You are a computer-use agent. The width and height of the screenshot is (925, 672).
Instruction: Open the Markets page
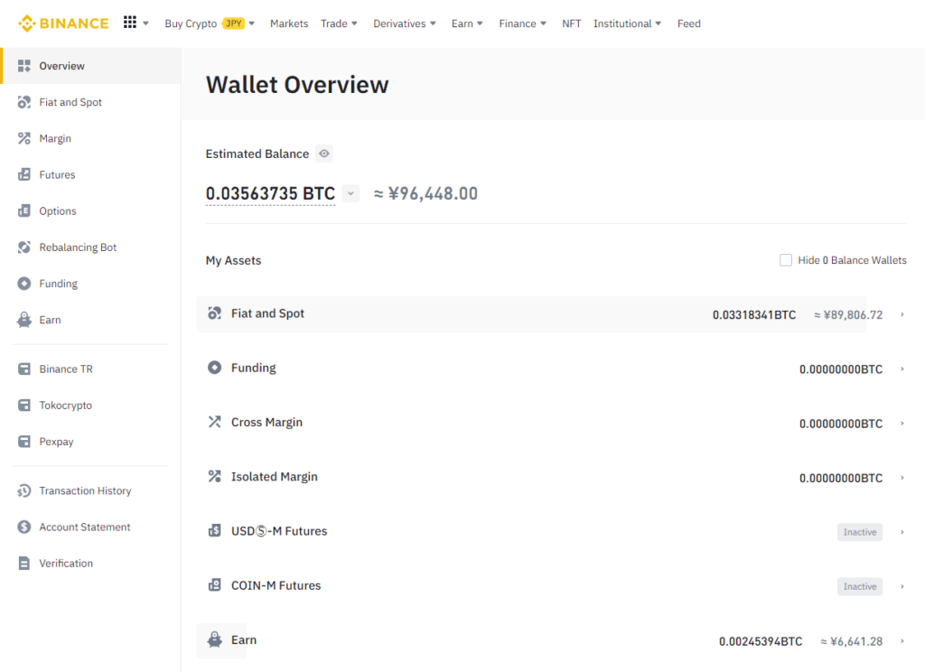point(289,23)
